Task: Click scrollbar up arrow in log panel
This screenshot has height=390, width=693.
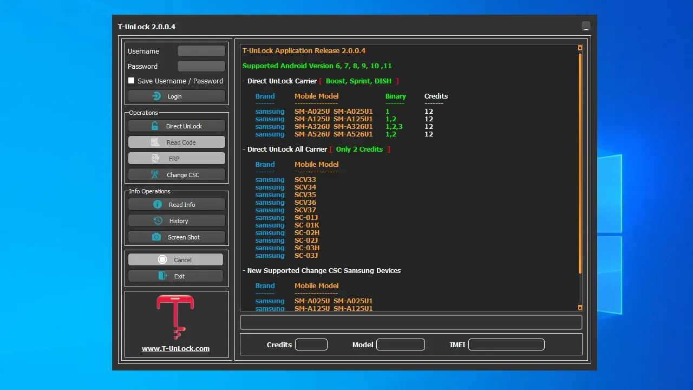Action: (580, 48)
